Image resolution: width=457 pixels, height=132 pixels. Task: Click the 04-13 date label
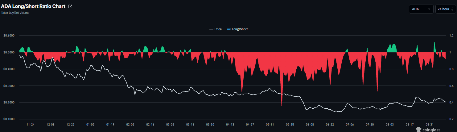click(x=230, y=125)
